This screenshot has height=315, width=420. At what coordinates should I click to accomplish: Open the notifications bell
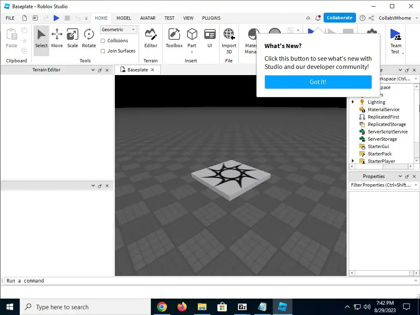(x=318, y=18)
